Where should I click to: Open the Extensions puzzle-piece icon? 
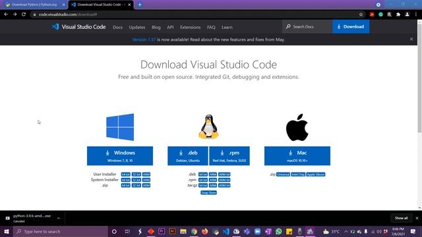coord(398,14)
